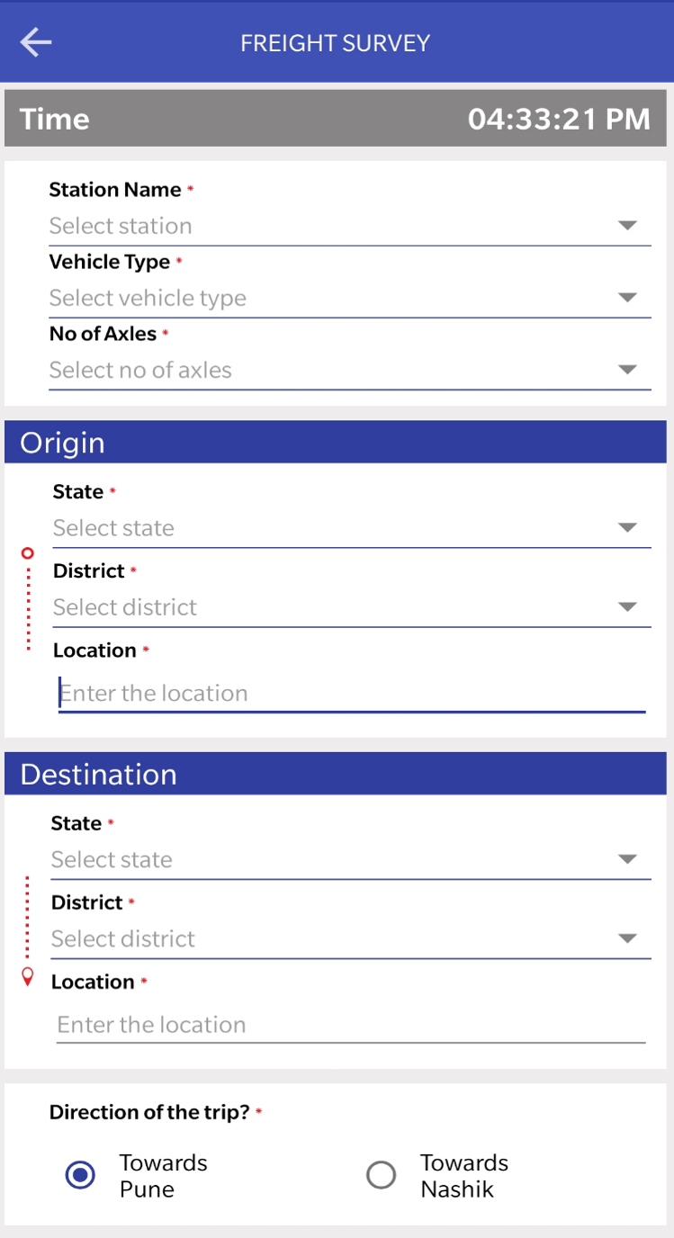The image size is (674, 1238).
Task: Tap the No of Axles dropdown arrow
Action: [627, 370]
